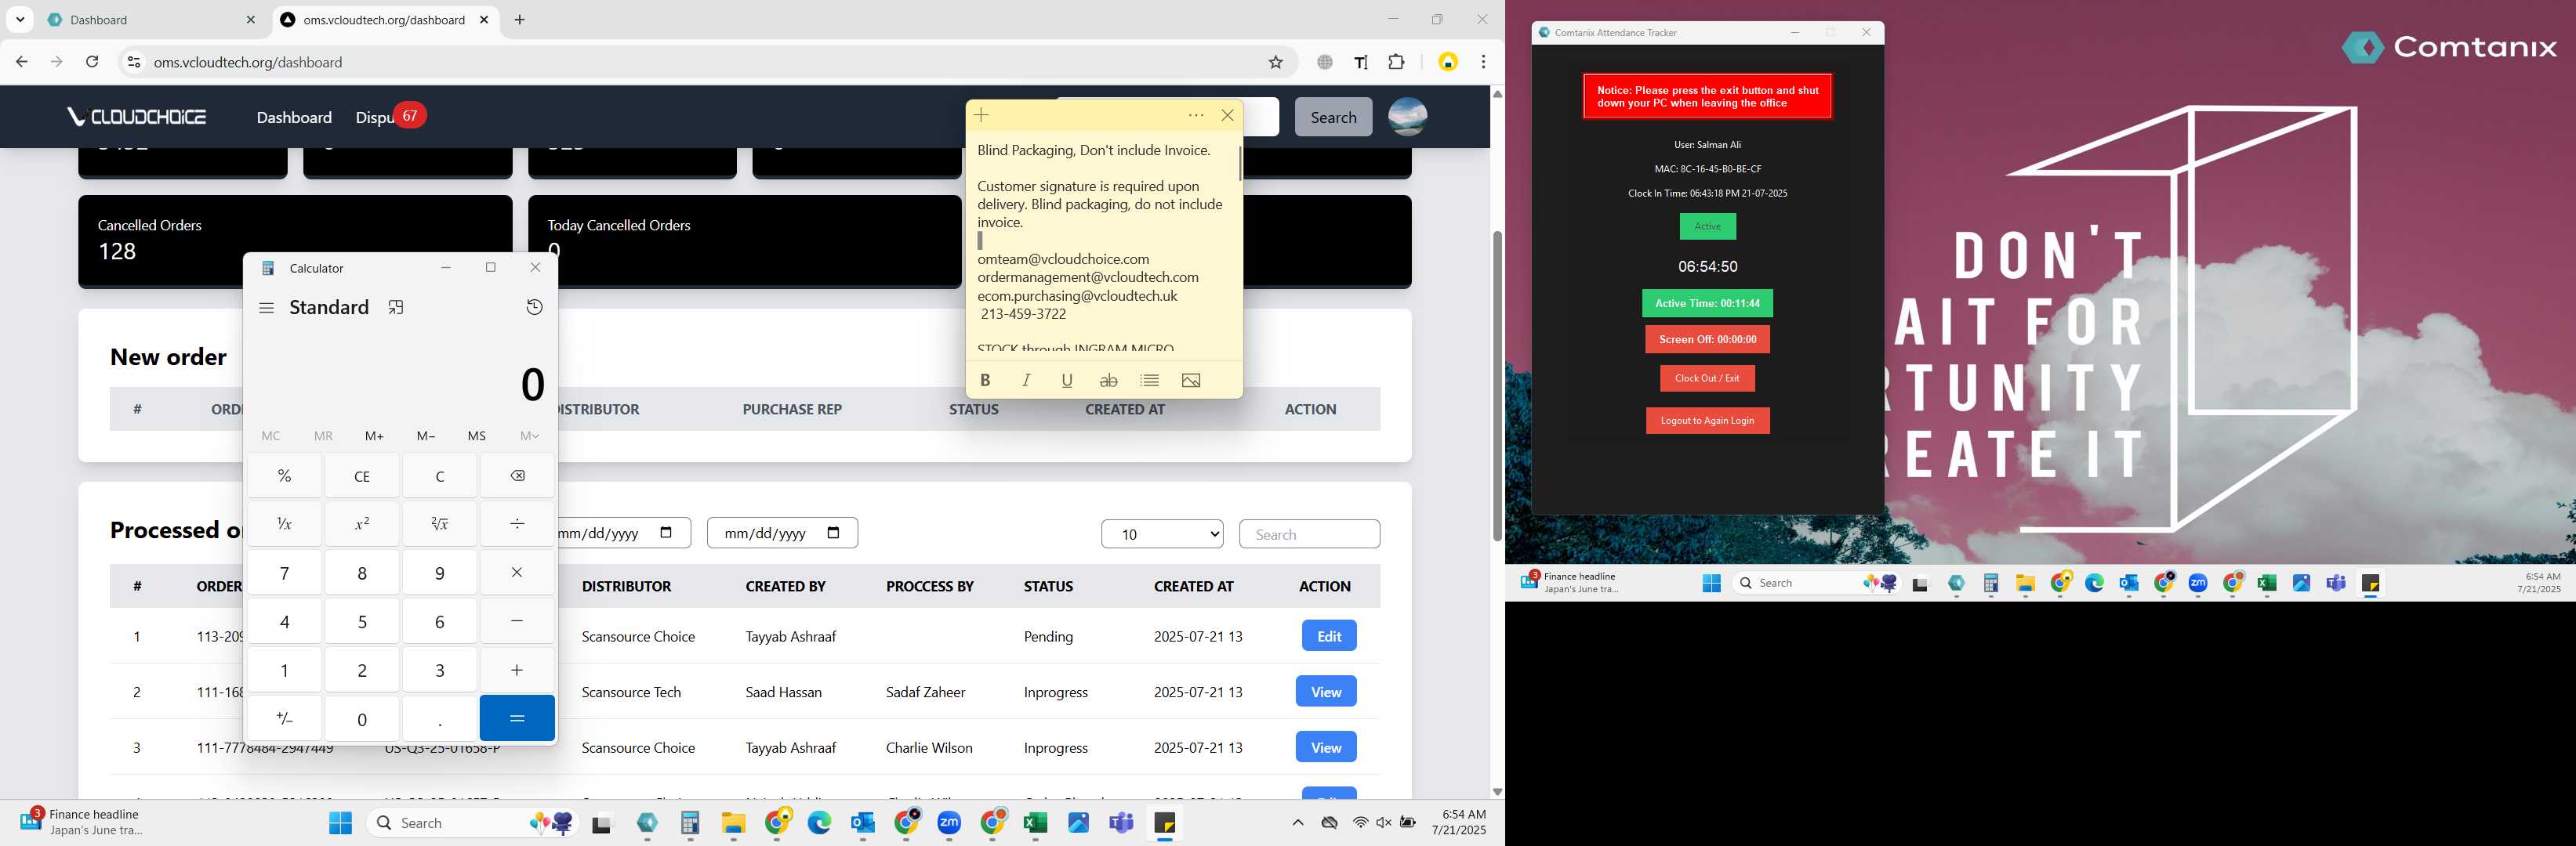2576x846 pixels.
Task: Switch to the first Dashboard browser tab
Action: point(152,20)
